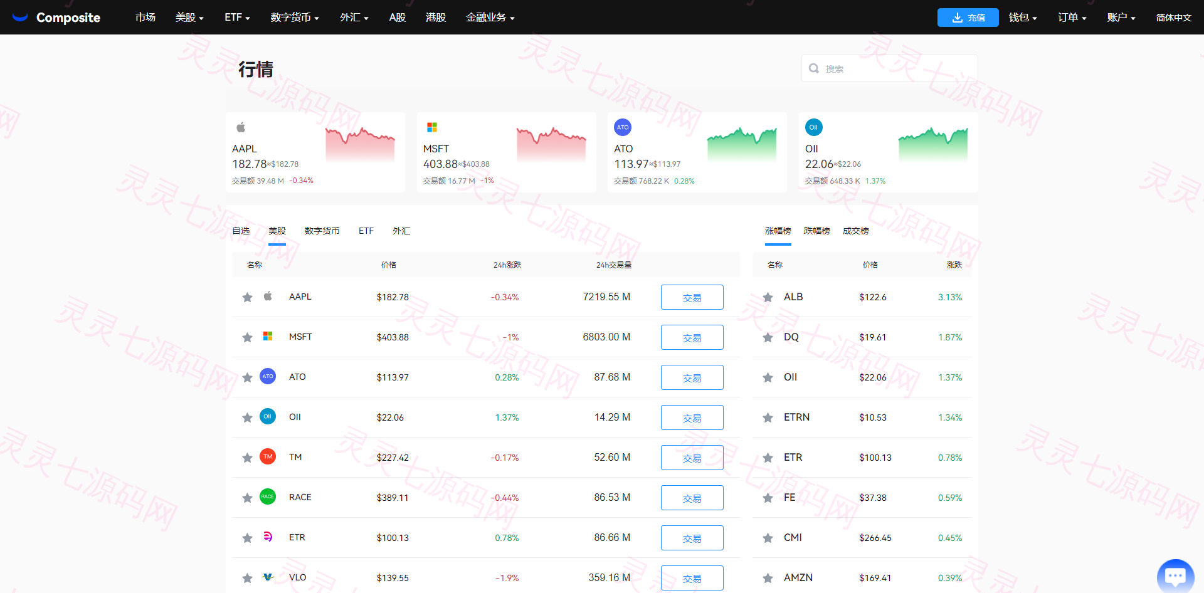1204x593 pixels.
Task: Click the Microsoft logo in MSFT row
Action: pos(268,336)
